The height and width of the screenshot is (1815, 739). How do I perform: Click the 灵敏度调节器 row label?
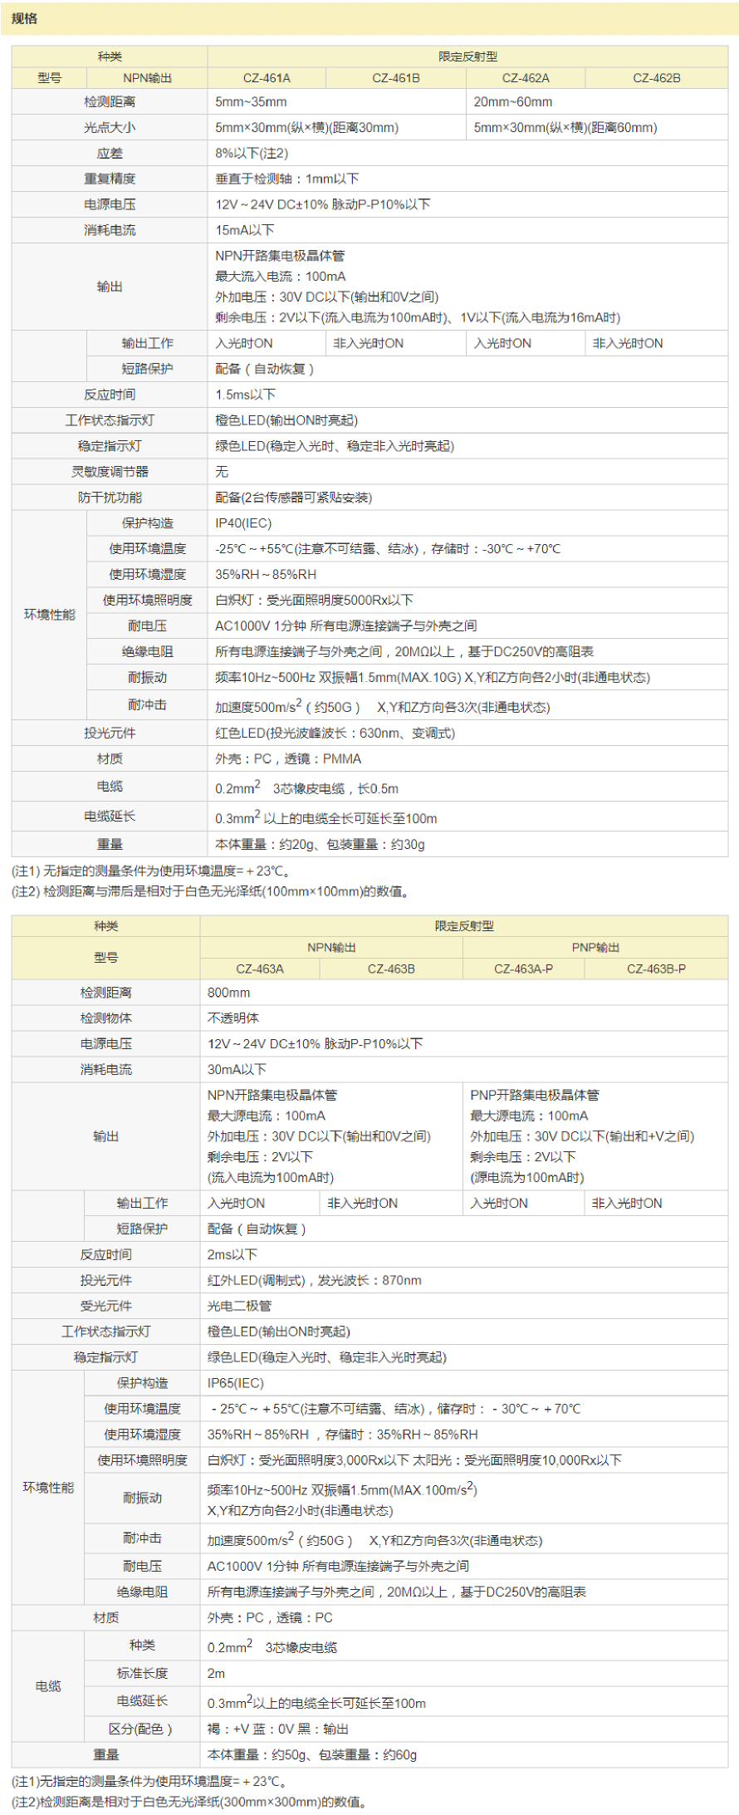pos(109,472)
